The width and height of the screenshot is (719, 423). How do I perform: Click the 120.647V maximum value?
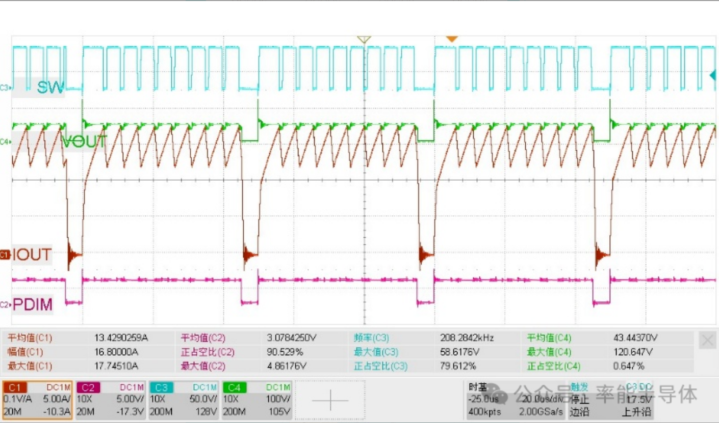pyautogui.click(x=633, y=352)
